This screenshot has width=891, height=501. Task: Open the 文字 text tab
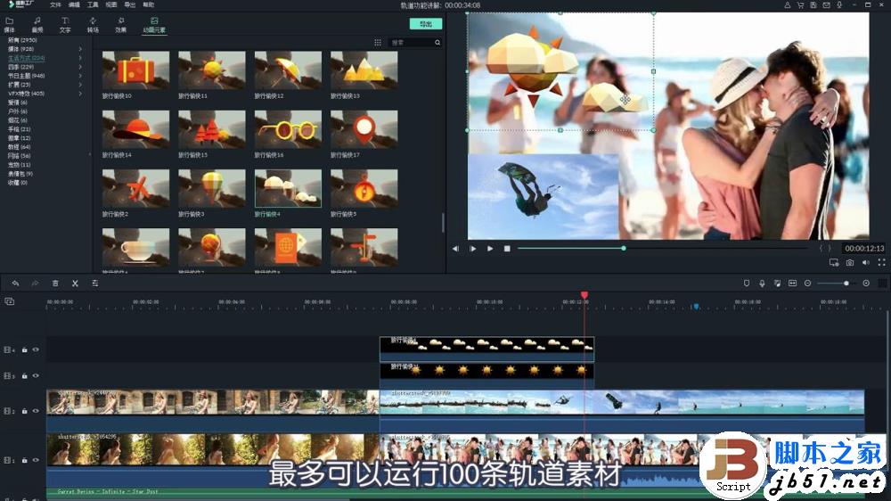(65, 25)
